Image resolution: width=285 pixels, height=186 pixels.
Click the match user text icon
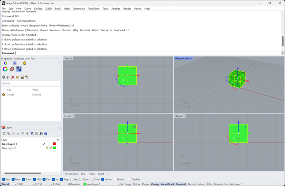pos(27,77)
